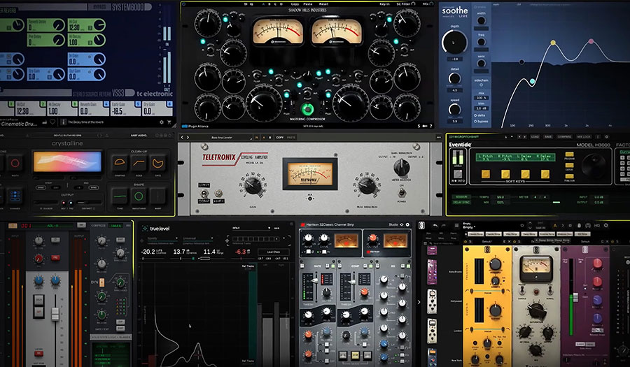Viewport: 630px width, 367px height.
Task: Enable the soothe delta option
Action: point(479,115)
